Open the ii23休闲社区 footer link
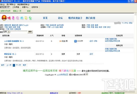 click(62, 75)
